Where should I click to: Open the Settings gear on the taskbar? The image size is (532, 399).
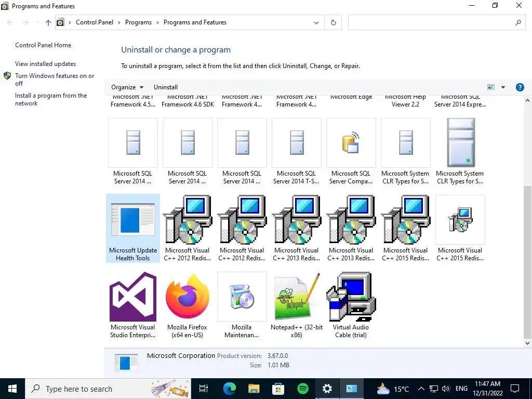327,389
